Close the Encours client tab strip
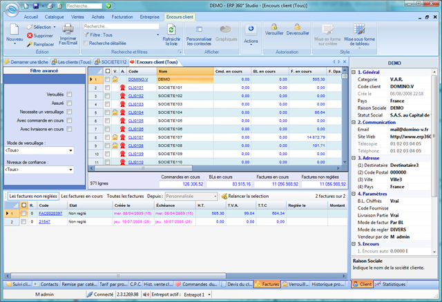Viewport: 442px width, 302px height. click(345, 61)
